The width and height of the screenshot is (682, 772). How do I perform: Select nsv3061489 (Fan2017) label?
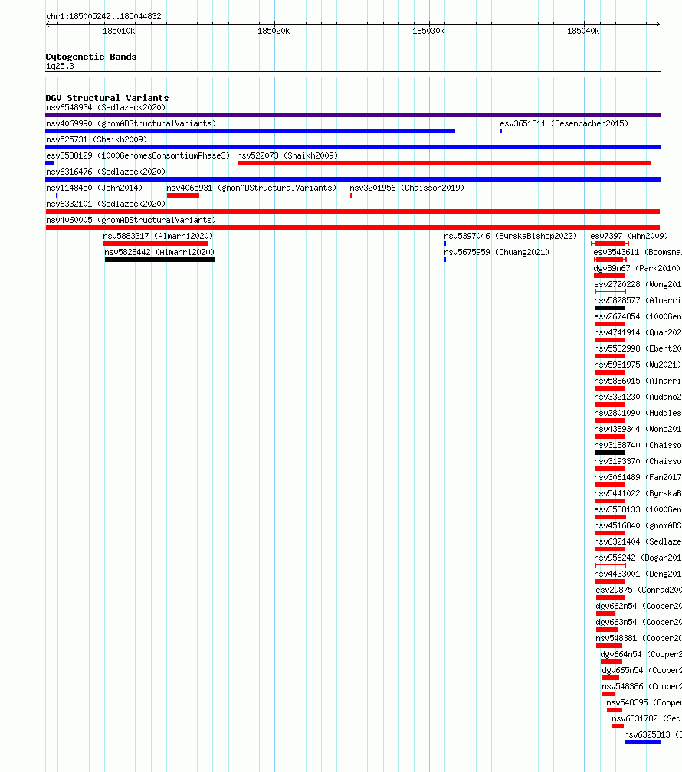(638, 478)
